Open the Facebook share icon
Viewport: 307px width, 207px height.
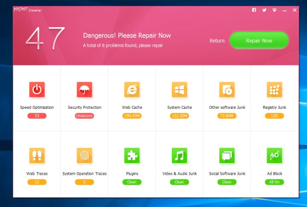point(254,10)
